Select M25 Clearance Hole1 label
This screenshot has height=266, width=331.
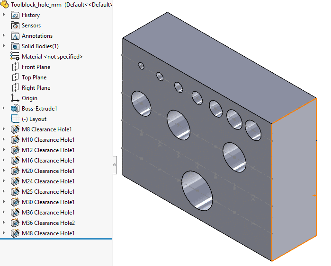click(x=48, y=192)
